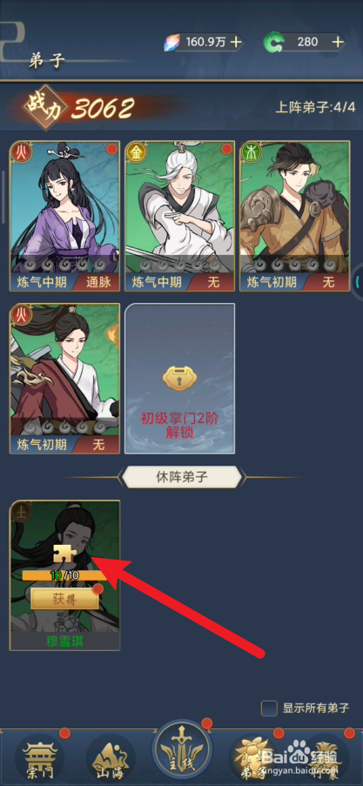The width and height of the screenshot is (363, 786).
Task: Click the 10/10 fragment progress bar
Action: coord(64,575)
